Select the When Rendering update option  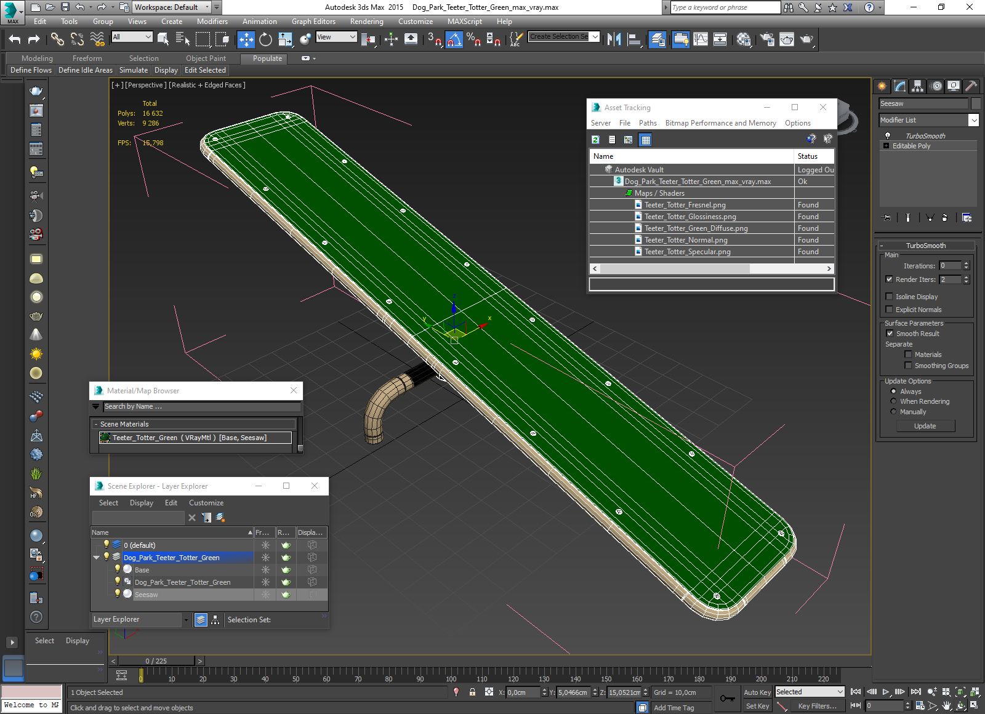[x=893, y=401]
